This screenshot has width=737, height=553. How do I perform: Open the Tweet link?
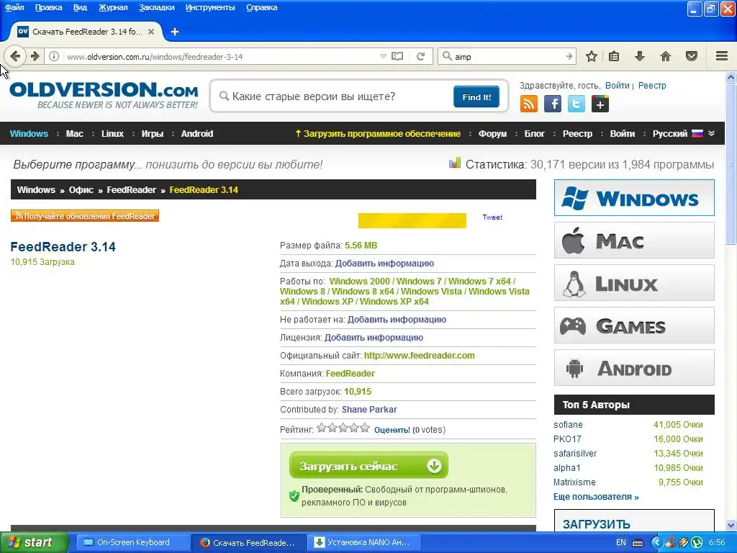(492, 217)
